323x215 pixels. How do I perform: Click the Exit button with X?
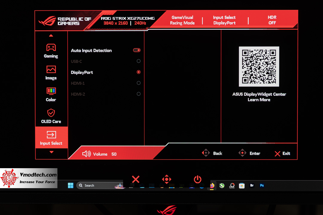[282, 154]
